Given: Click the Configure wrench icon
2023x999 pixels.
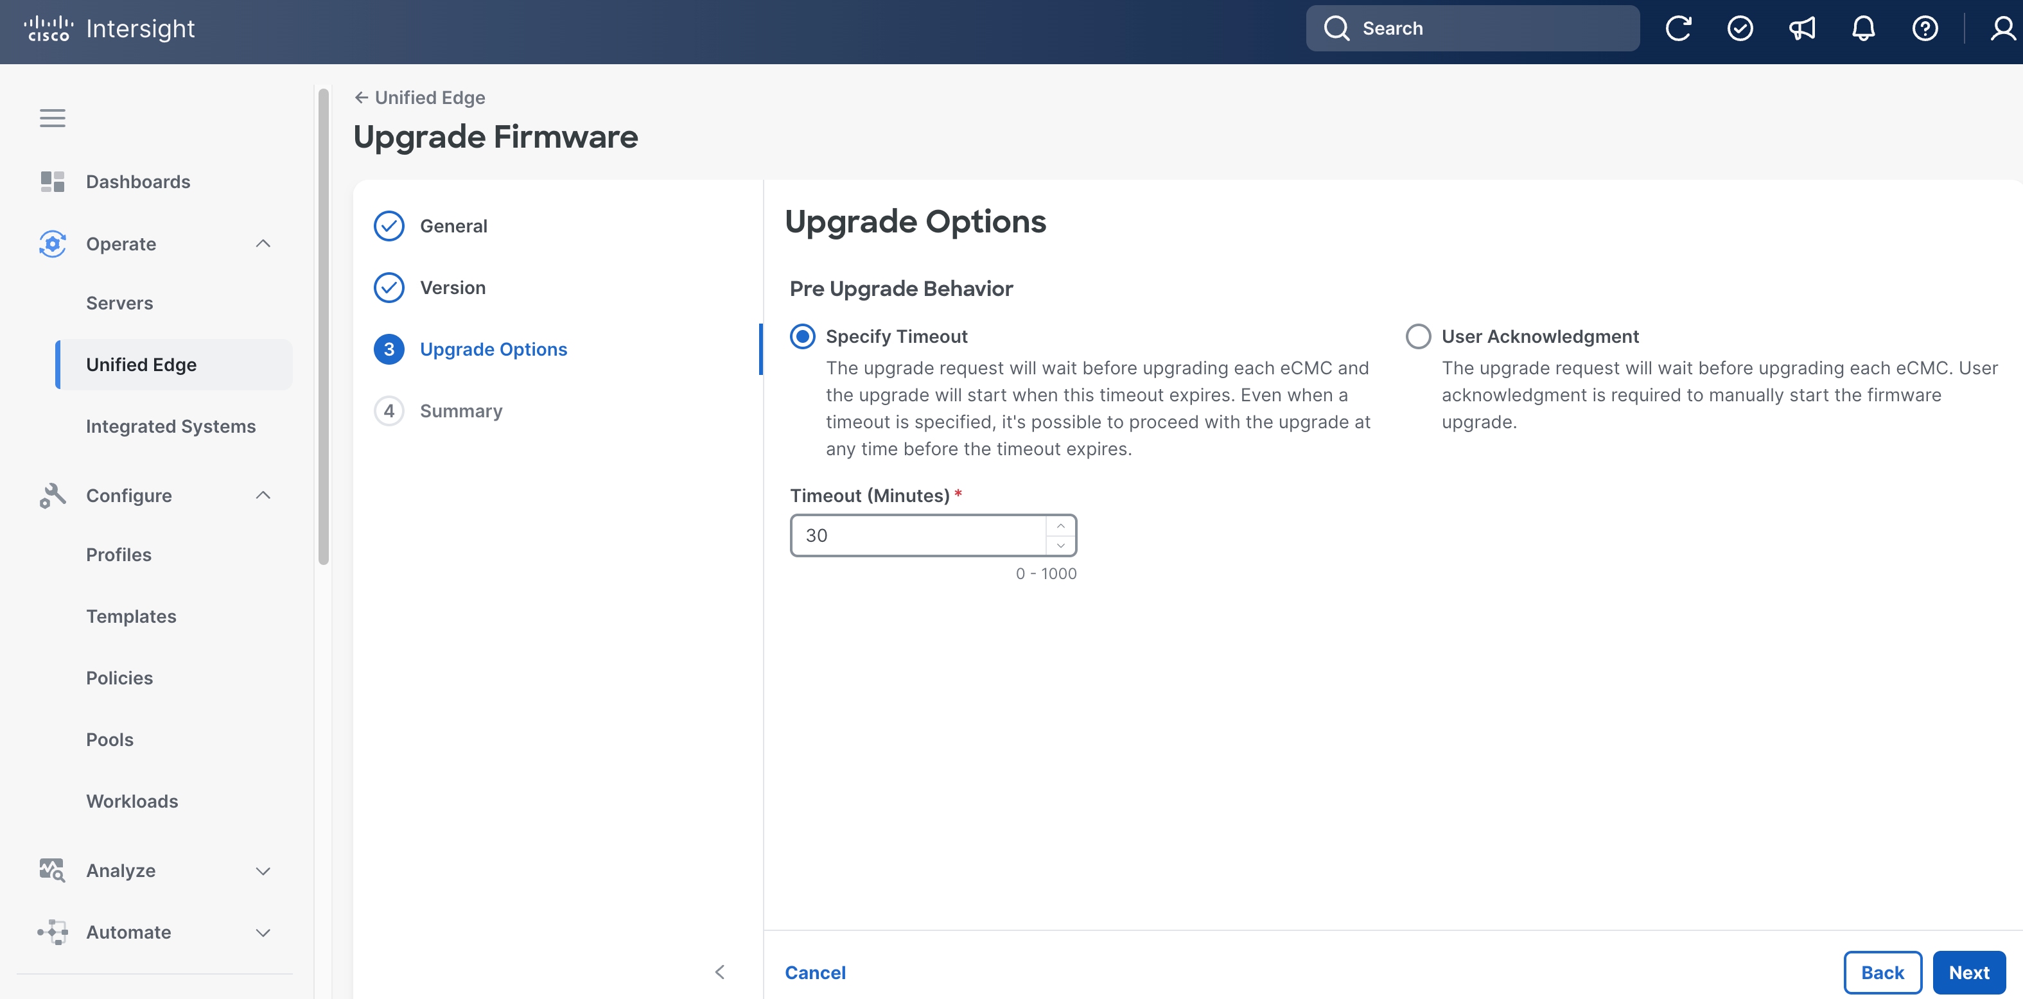Looking at the screenshot, I should tap(53, 496).
